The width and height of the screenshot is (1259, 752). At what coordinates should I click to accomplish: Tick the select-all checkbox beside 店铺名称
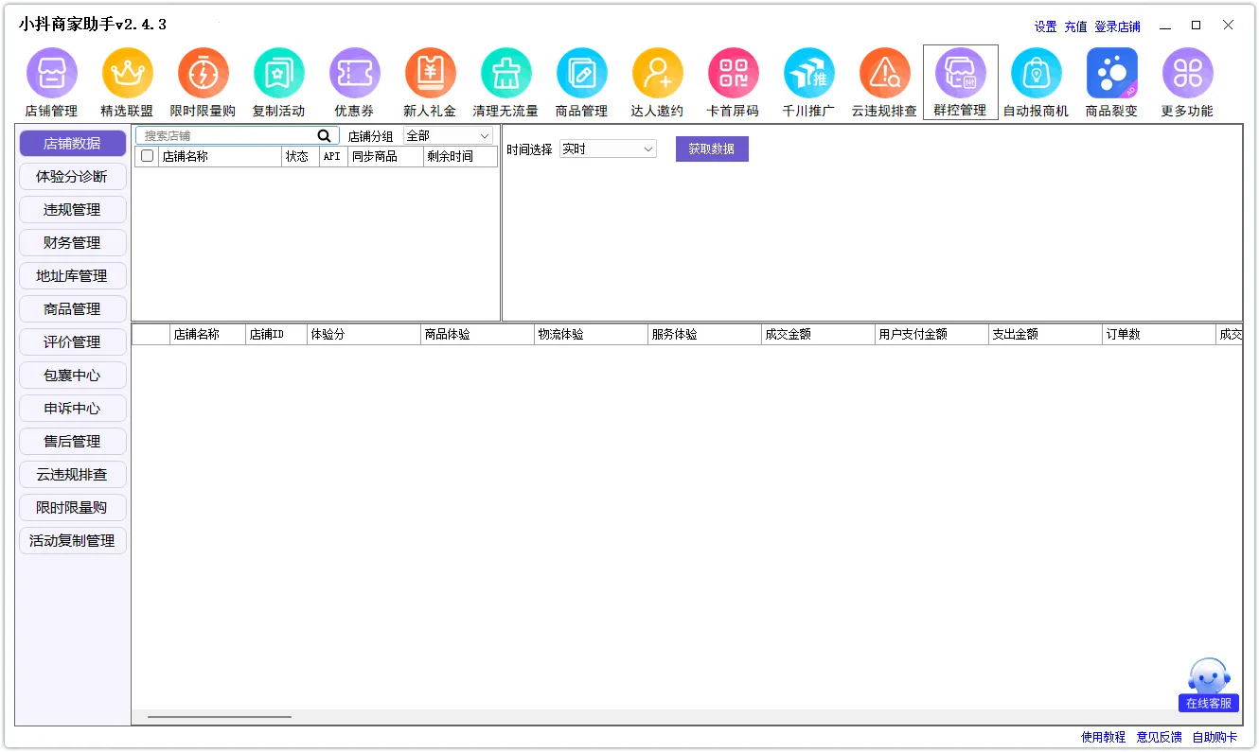[147, 156]
